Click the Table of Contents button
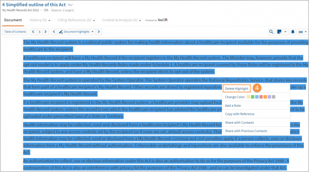Viewport: 309px width, 172px height. tap(15, 32)
